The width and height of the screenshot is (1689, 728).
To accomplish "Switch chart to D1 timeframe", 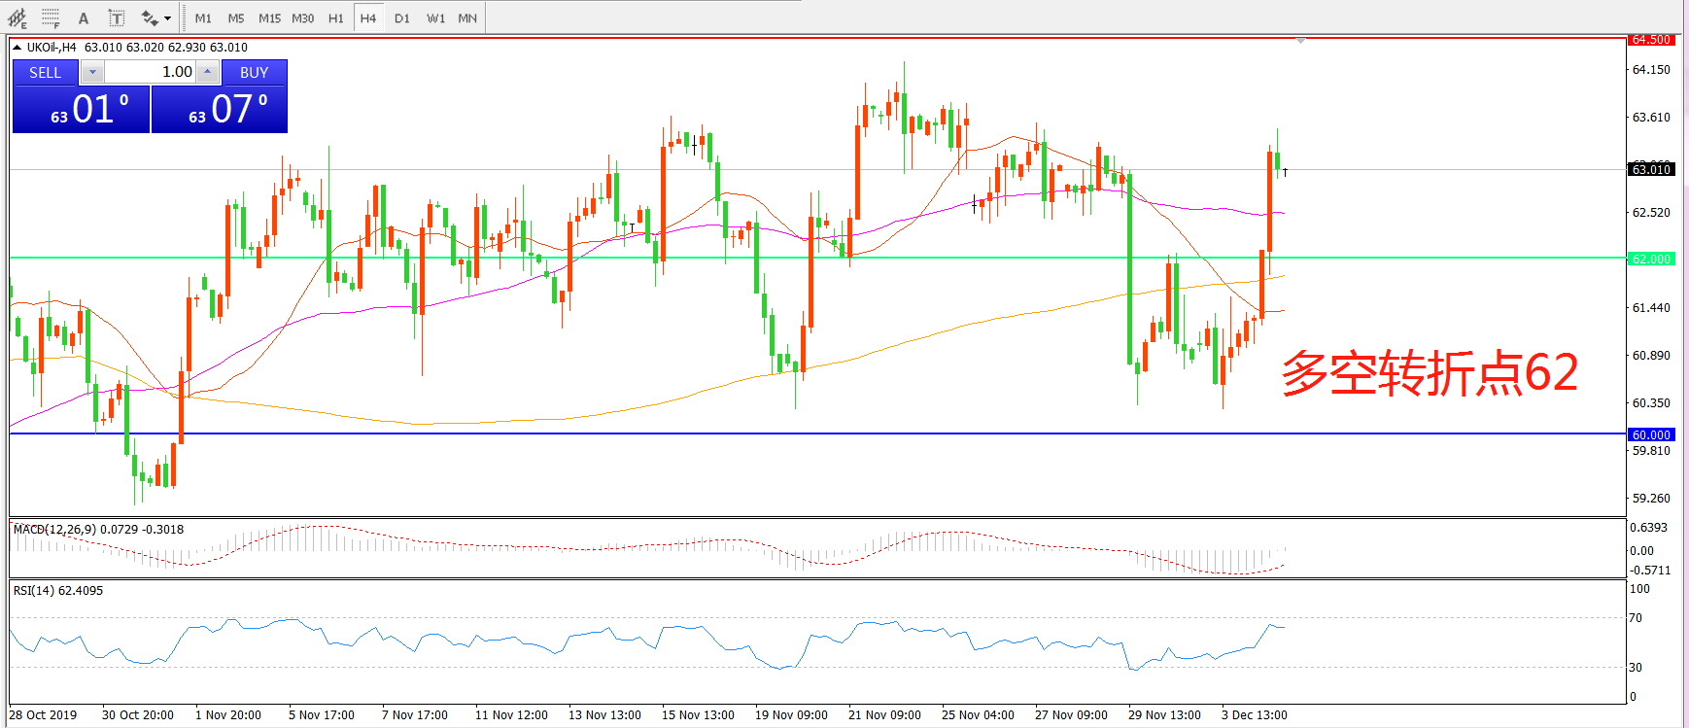I will (402, 17).
